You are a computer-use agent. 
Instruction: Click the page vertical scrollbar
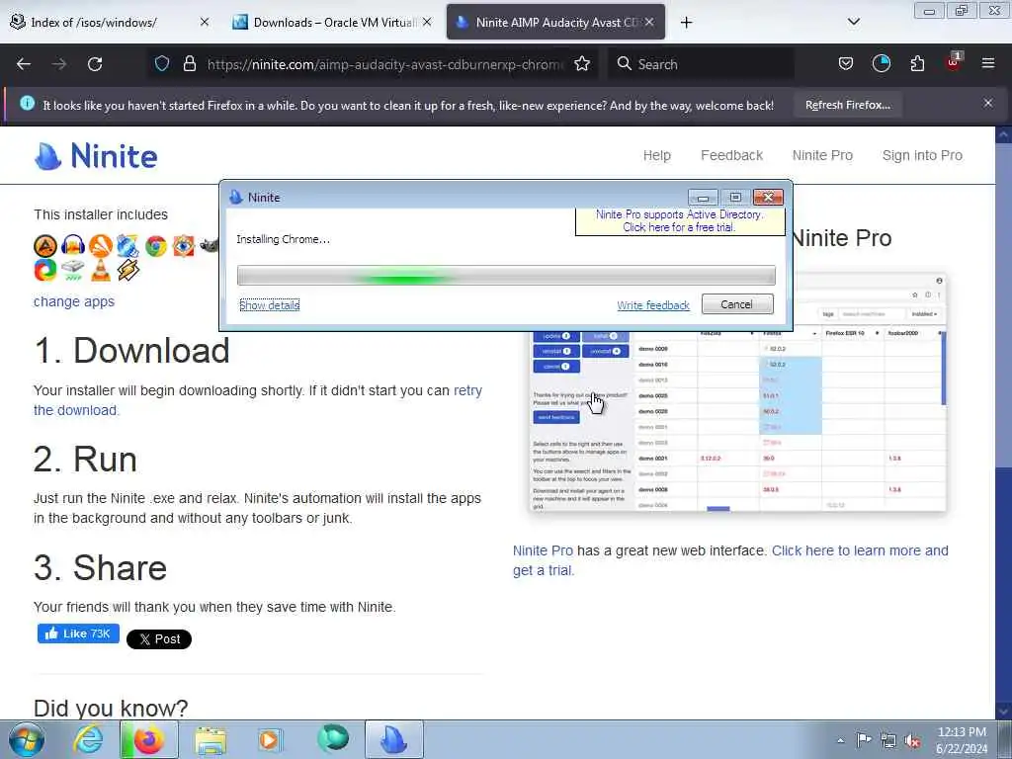[1003, 423]
